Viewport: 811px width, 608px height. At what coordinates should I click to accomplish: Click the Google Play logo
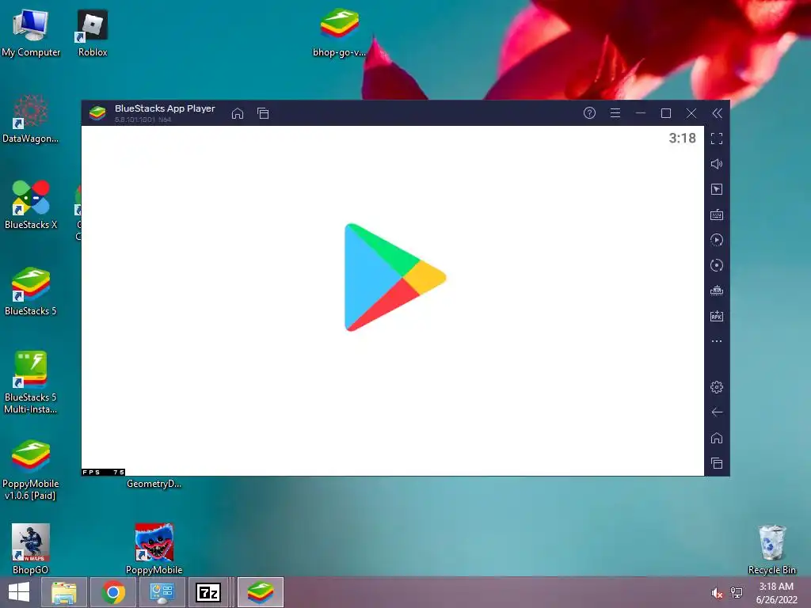(395, 278)
